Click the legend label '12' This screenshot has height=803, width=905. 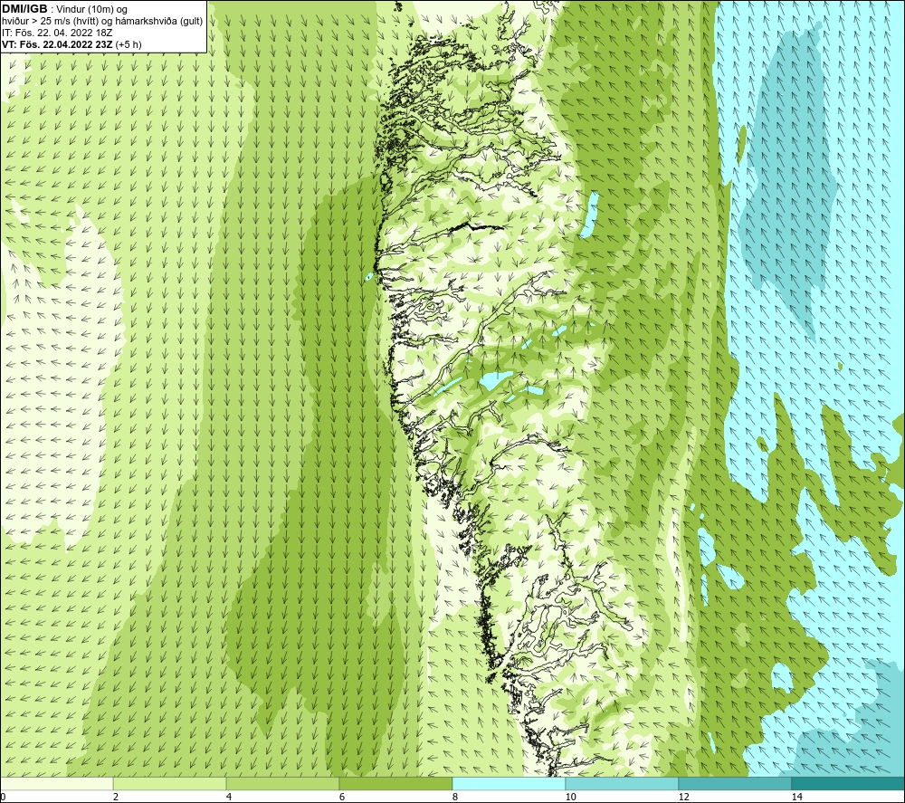pyautogui.click(x=683, y=798)
